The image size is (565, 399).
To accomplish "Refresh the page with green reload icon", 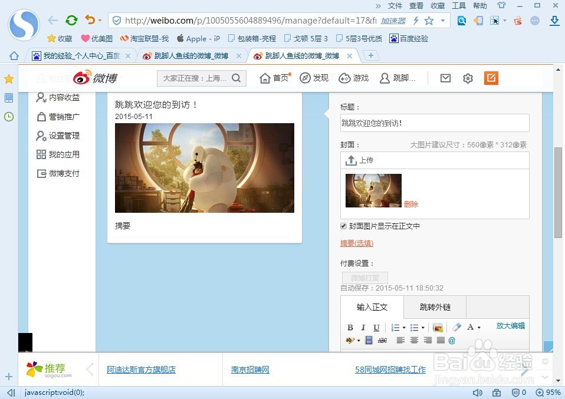I will tap(71, 20).
